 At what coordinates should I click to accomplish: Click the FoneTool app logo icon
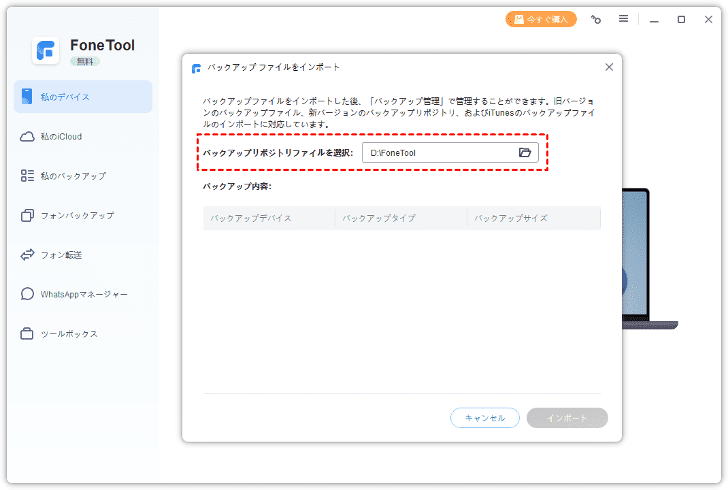(x=46, y=50)
